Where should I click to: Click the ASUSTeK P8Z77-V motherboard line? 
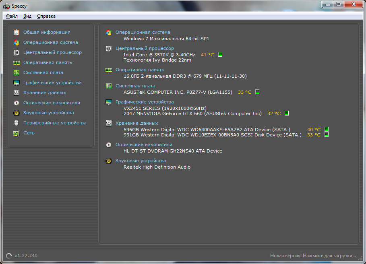[x=178, y=92]
